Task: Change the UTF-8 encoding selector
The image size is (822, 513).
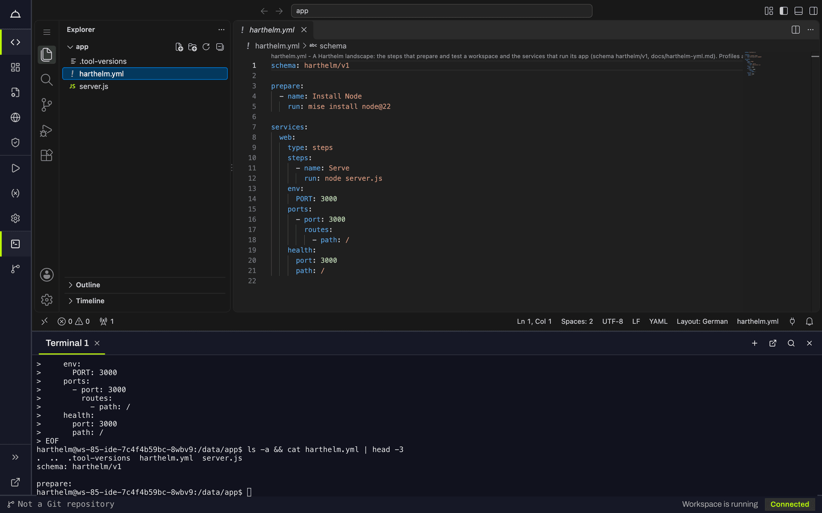Action: click(x=612, y=322)
